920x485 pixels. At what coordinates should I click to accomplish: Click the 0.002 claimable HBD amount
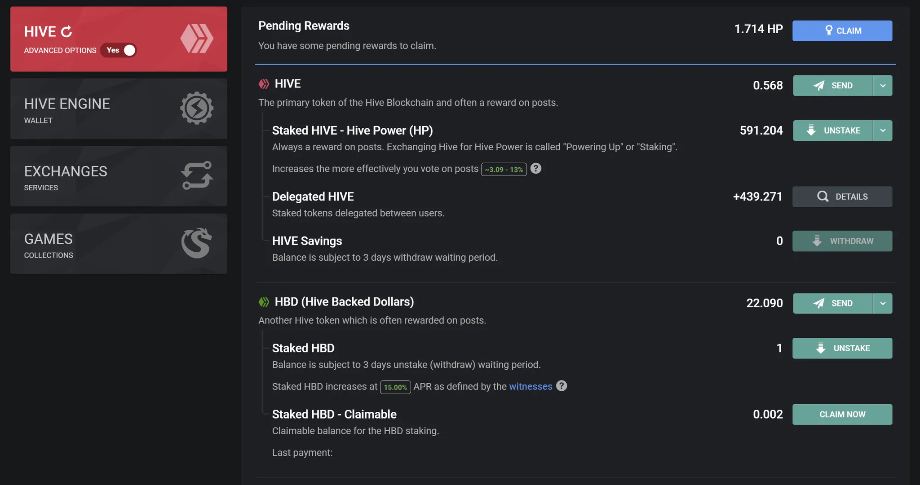click(768, 414)
